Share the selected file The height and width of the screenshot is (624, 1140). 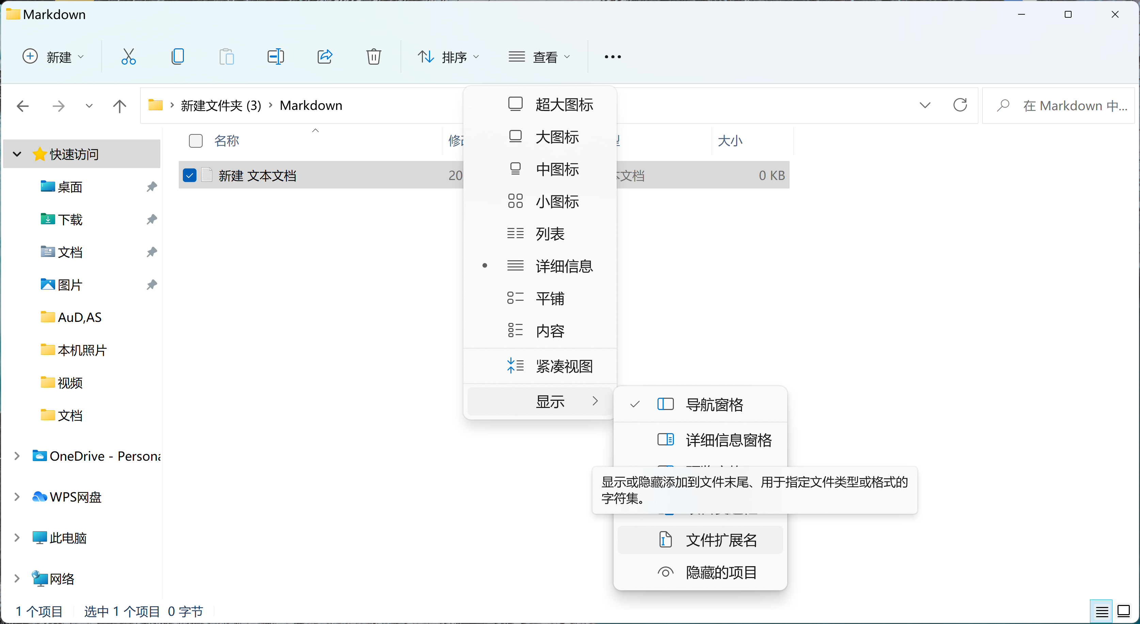pyautogui.click(x=324, y=56)
